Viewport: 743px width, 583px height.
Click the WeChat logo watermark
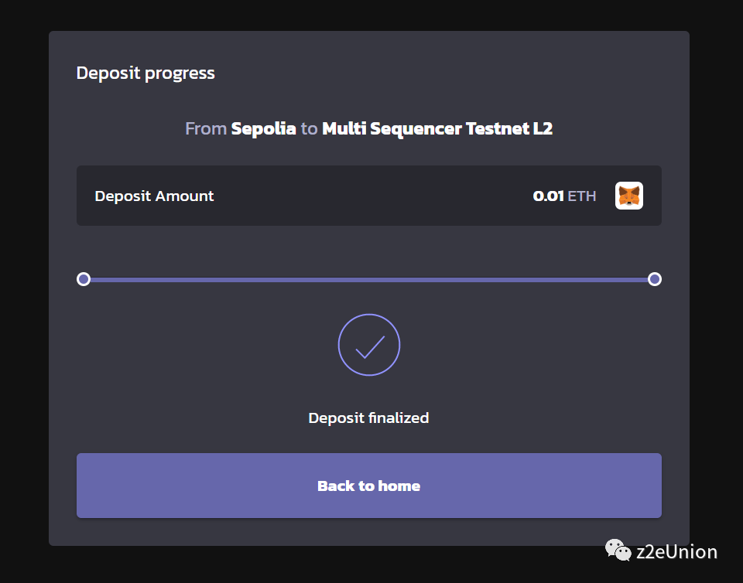(x=618, y=551)
